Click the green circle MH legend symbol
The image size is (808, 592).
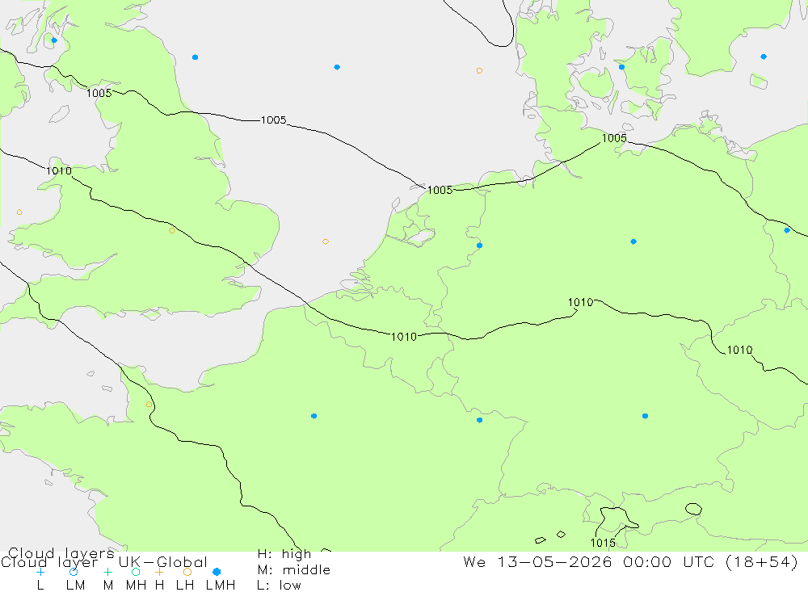click(136, 572)
